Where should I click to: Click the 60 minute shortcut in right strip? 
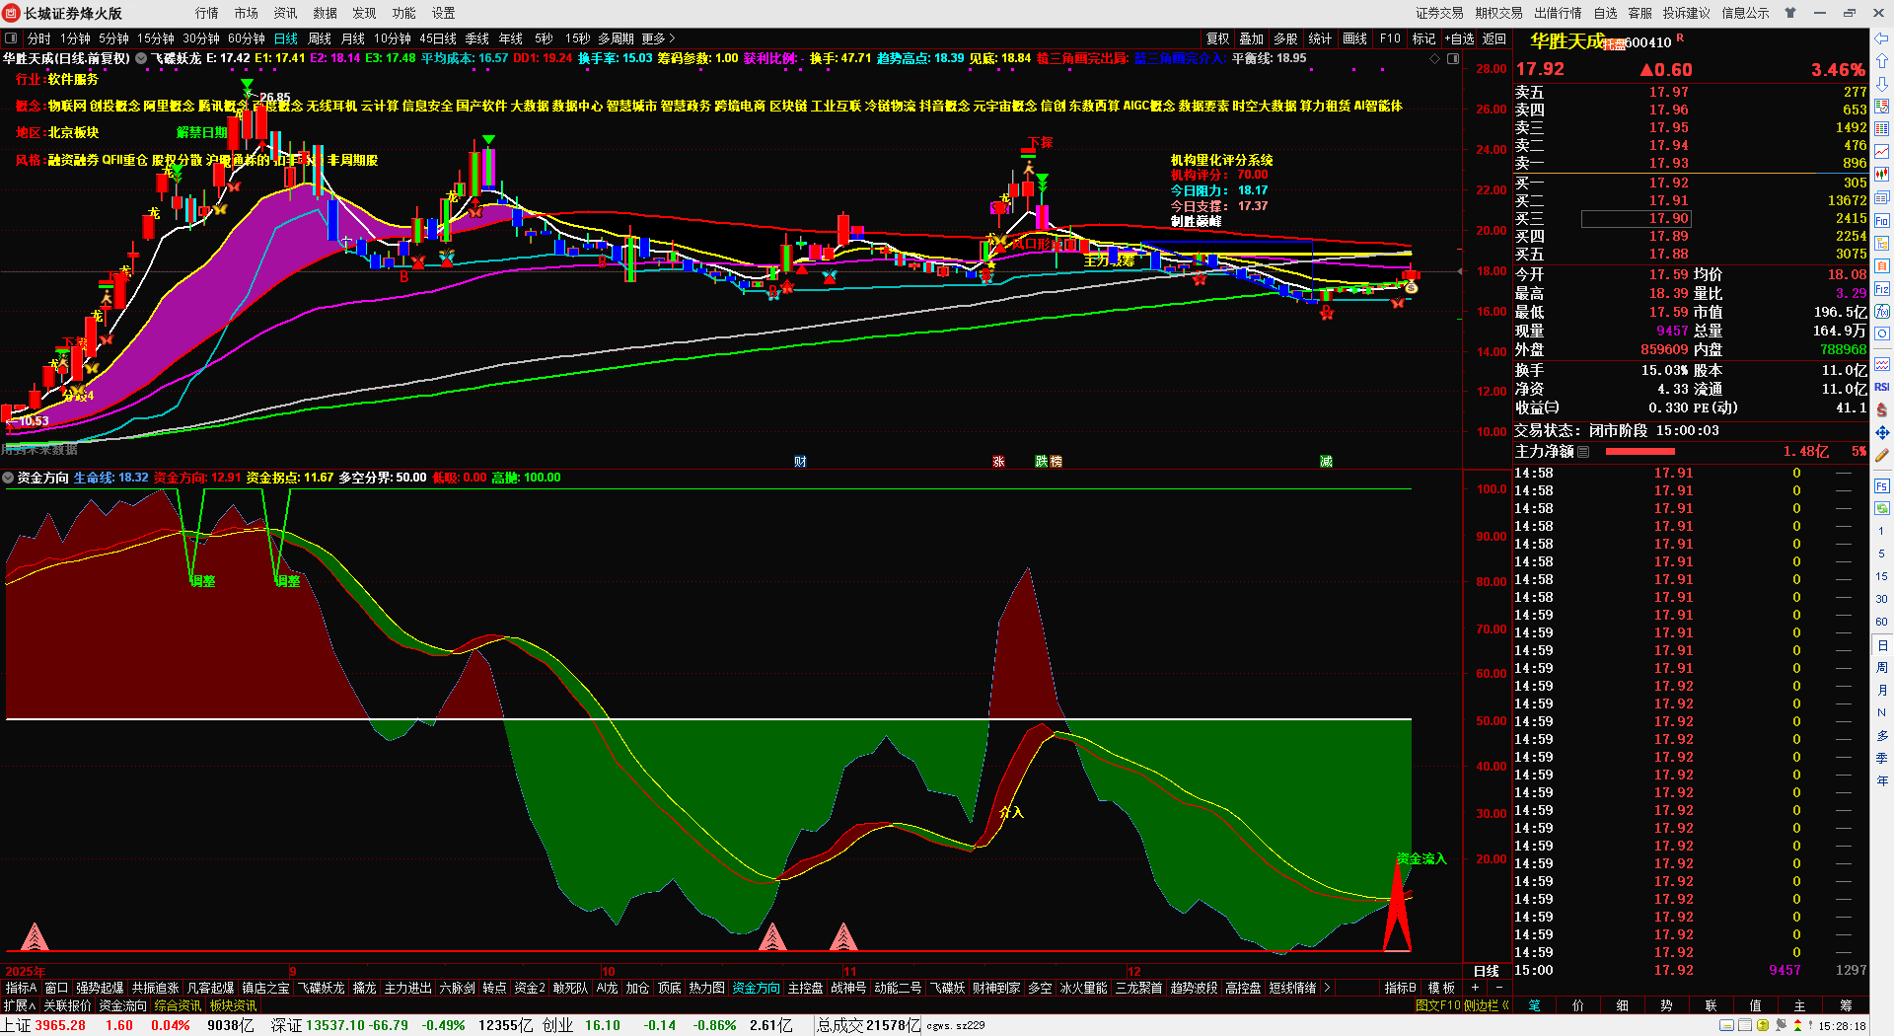(x=1881, y=622)
